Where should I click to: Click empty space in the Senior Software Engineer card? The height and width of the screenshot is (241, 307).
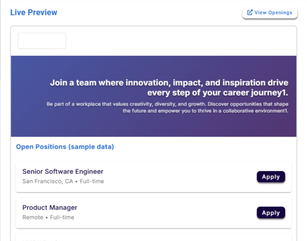[180, 177]
